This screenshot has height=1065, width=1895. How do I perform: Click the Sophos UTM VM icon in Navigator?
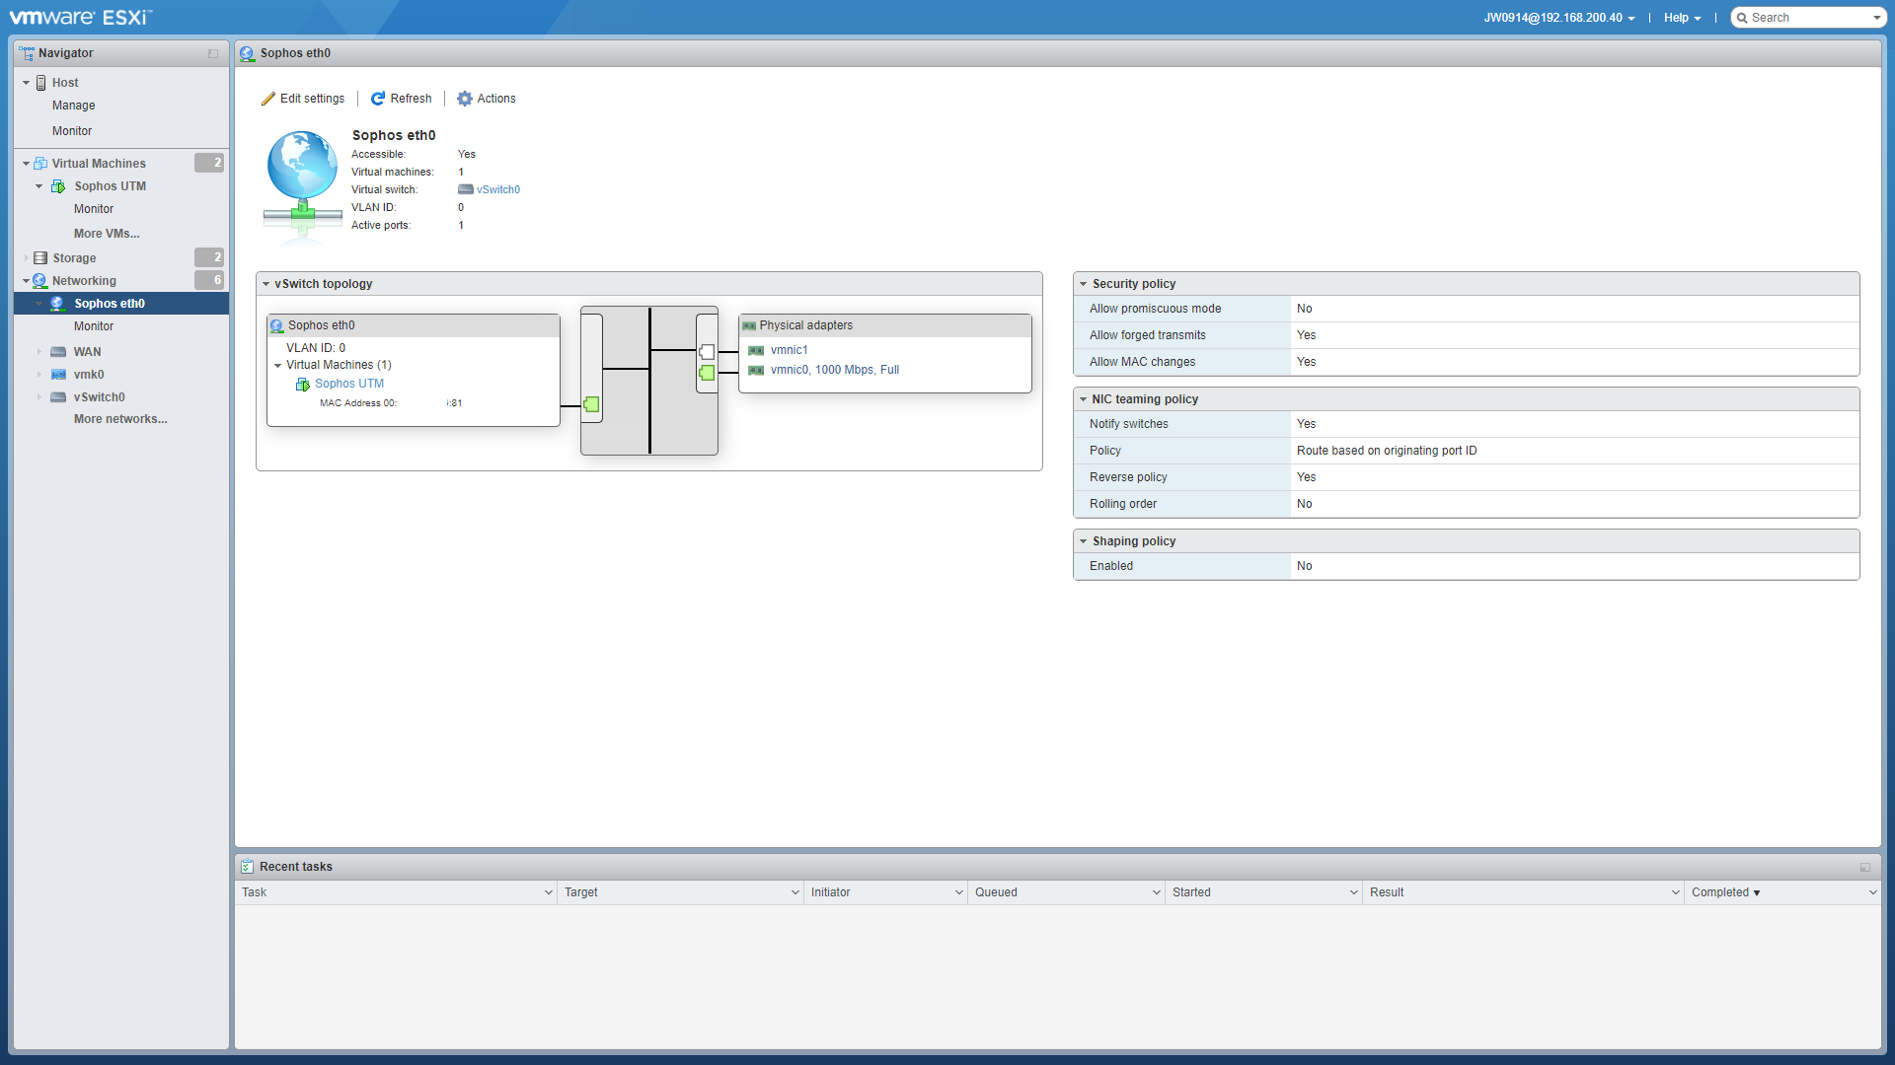[x=58, y=186]
